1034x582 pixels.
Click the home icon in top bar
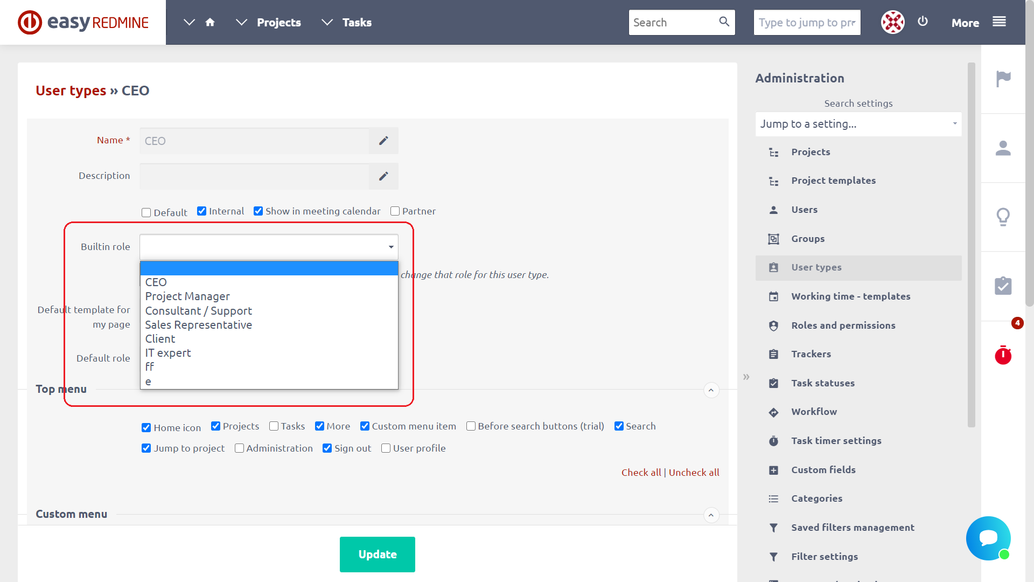[210, 22]
